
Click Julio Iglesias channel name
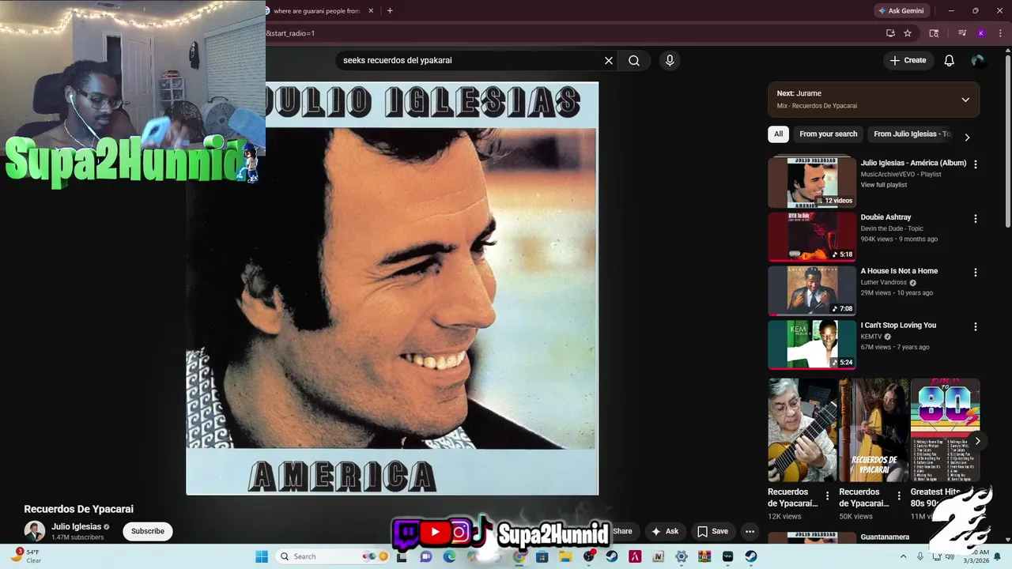click(76, 526)
